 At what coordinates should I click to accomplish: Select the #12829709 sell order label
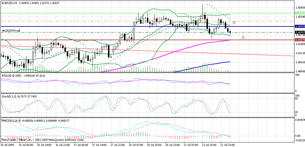[11, 30]
